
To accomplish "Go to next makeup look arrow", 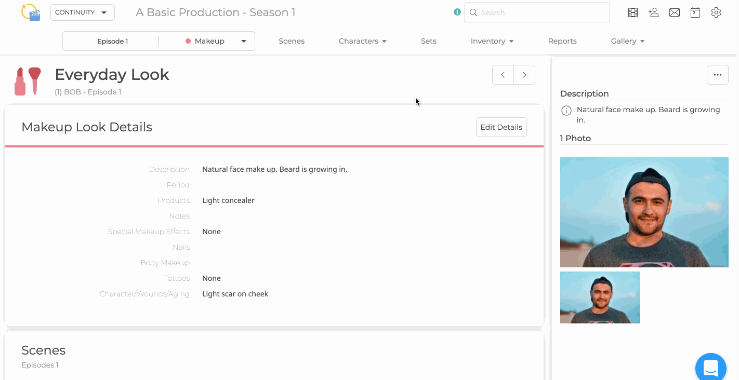I will (524, 75).
